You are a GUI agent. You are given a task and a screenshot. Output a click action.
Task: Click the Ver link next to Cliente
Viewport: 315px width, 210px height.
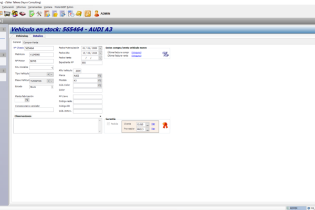pos(153,124)
